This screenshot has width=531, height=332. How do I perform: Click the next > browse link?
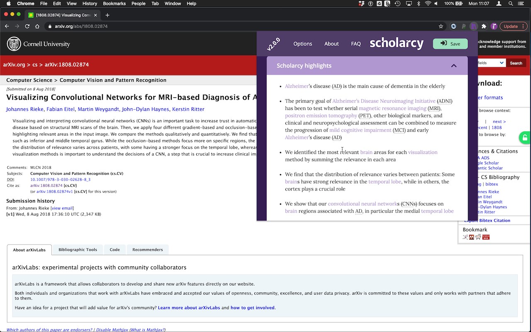499,122
